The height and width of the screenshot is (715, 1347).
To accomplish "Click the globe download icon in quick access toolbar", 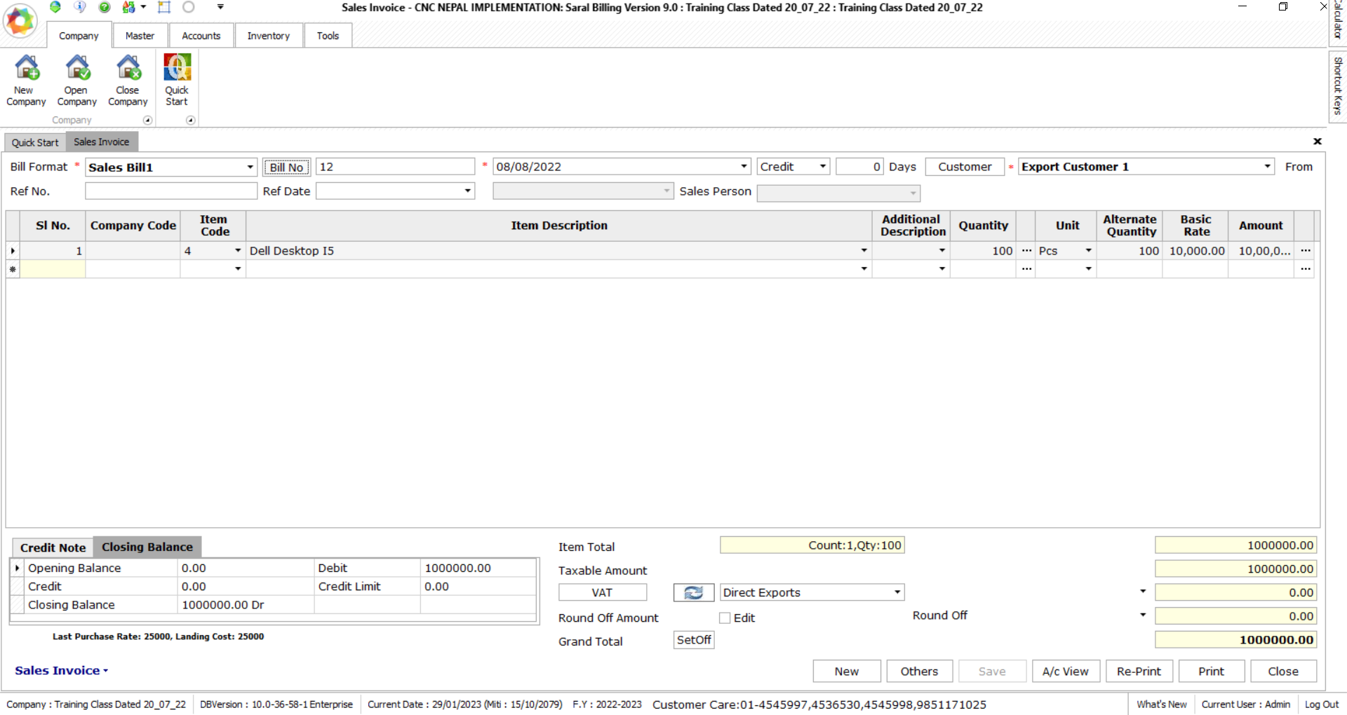I will coord(55,8).
